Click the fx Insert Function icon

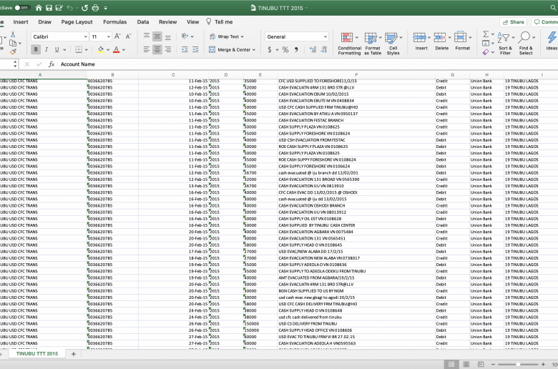[x=52, y=64]
